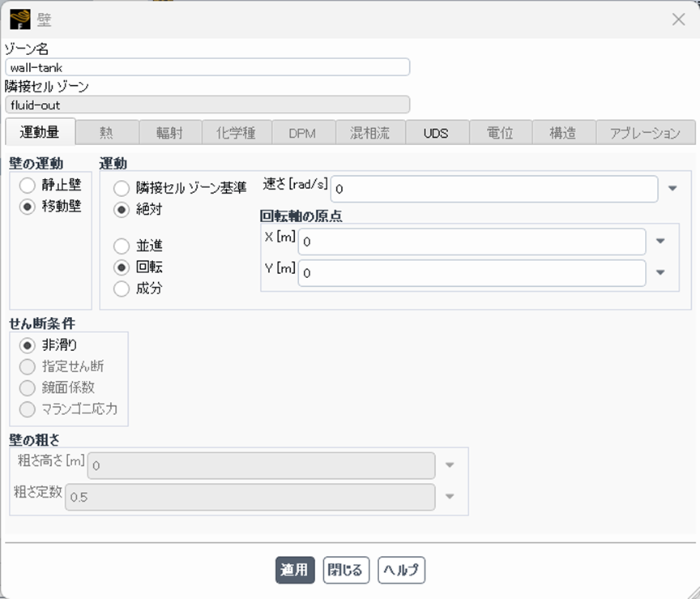700x599 pixels.
Task: Click the 適用 button
Action: pyautogui.click(x=295, y=570)
